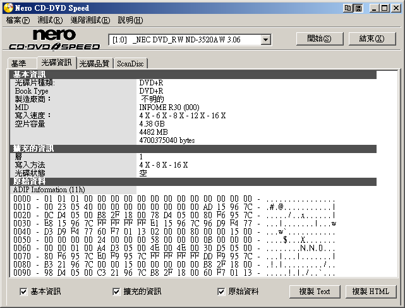Close the Nero CD-DVD Speed window

click(x=396, y=8)
